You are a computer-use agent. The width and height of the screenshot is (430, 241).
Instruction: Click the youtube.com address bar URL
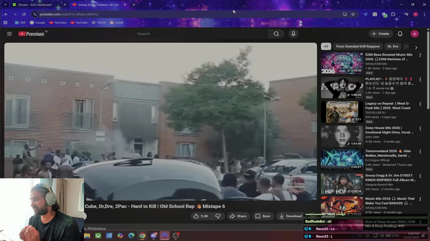point(69,14)
